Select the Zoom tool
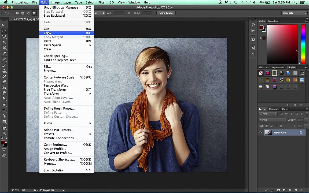 pyautogui.click(x=4, y=133)
